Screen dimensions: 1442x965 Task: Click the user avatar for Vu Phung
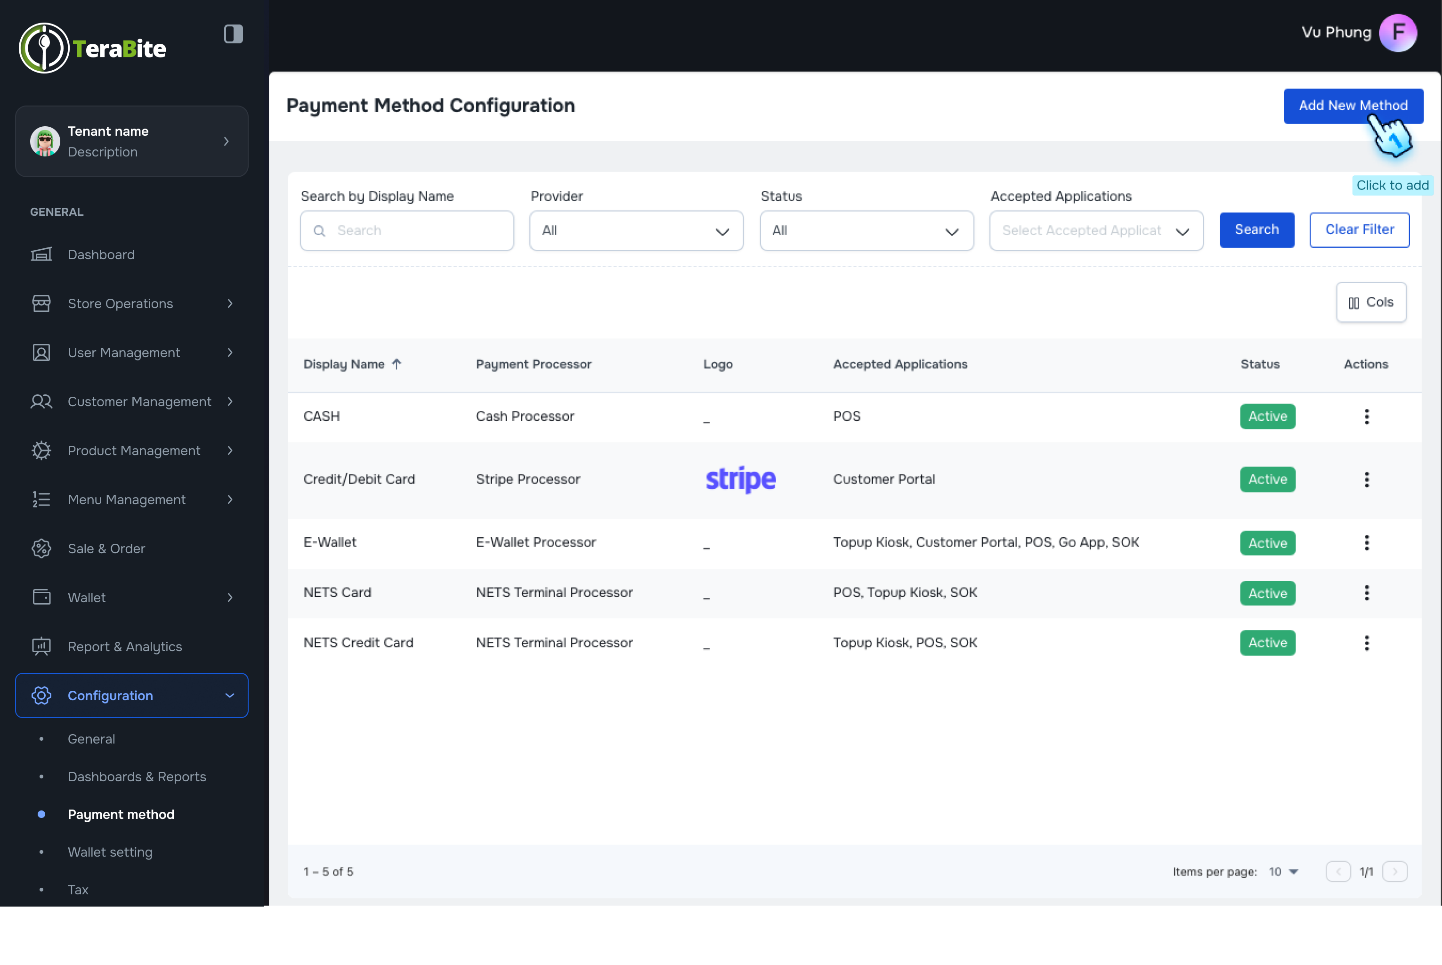(1397, 33)
